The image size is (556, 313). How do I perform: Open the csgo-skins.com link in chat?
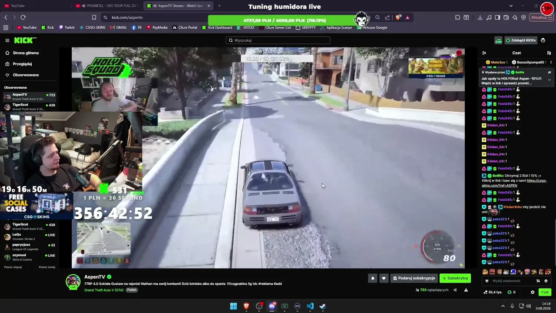point(514,183)
